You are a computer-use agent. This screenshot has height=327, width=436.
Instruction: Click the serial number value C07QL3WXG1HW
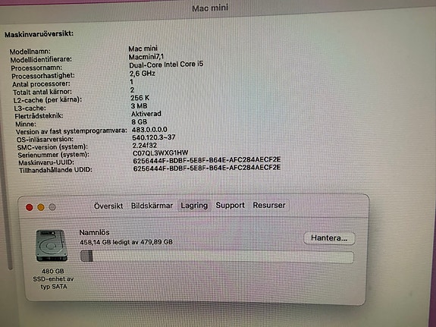[161, 153]
